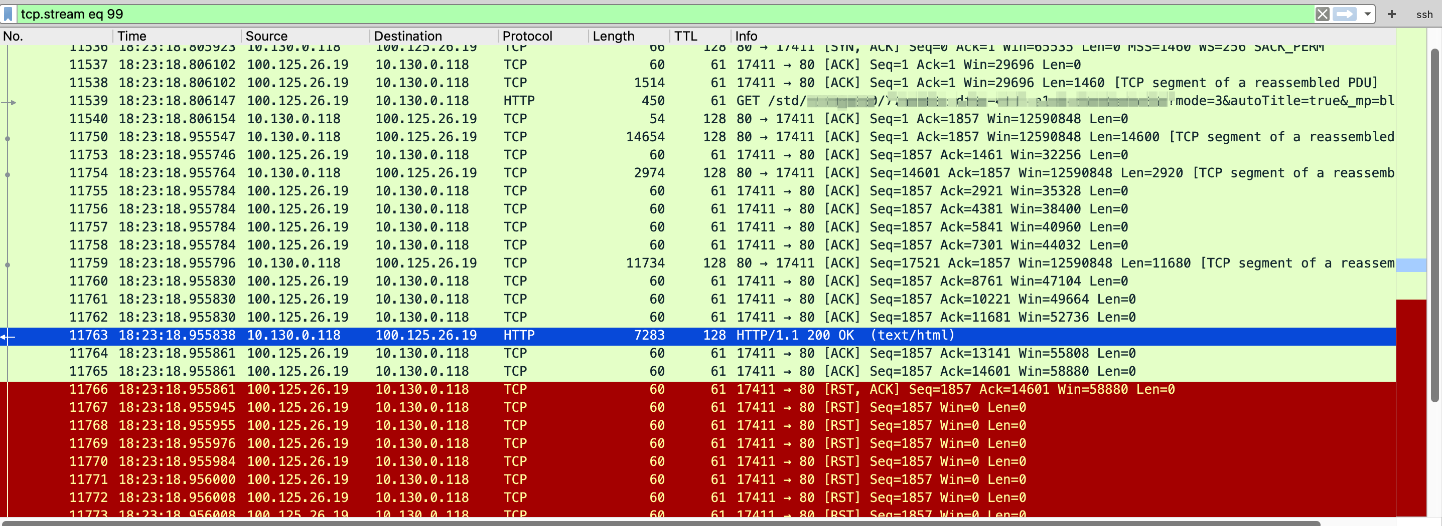Open the display filter bookmark menu
The width and height of the screenshot is (1442, 526).
(x=9, y=14)
